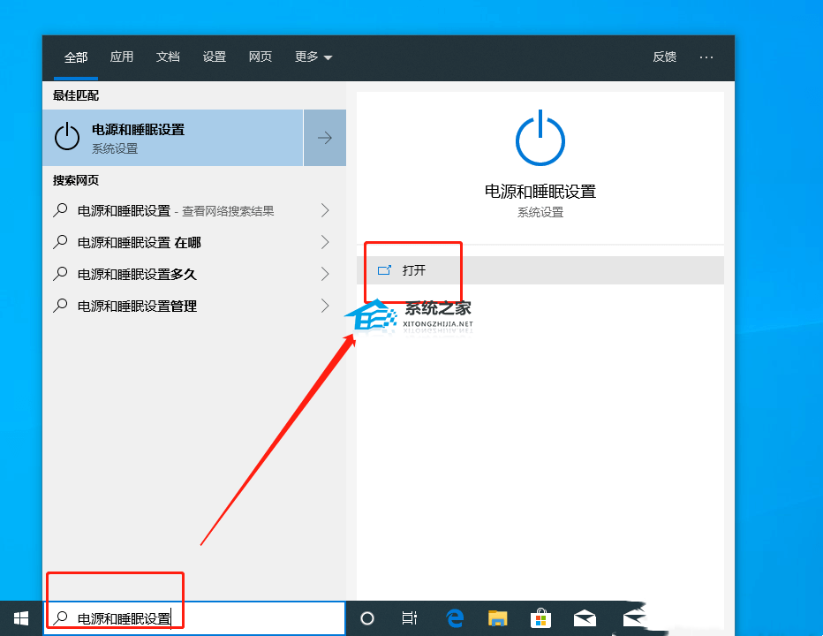Screen dimensions: 823x636
Task: Click the magnifier icon in search box
Action: coord(61,617)
